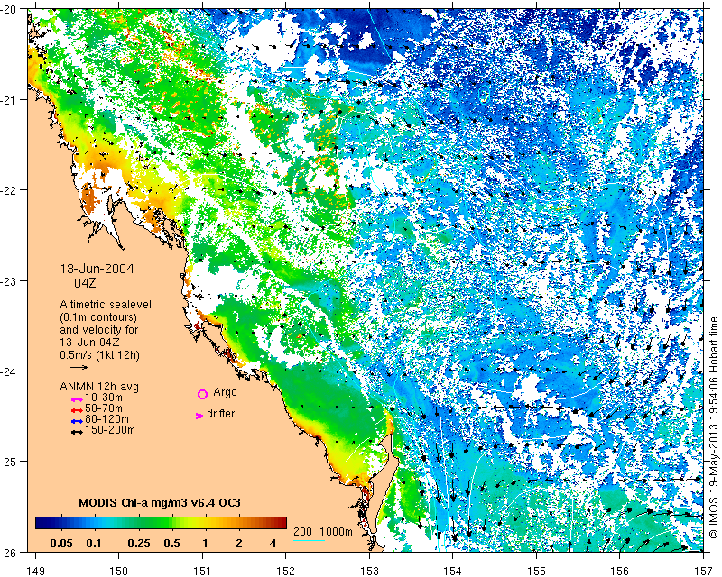722x577 pixels.
Task: Click the latitude axis label -22
Action: click(x=8, y=190)
